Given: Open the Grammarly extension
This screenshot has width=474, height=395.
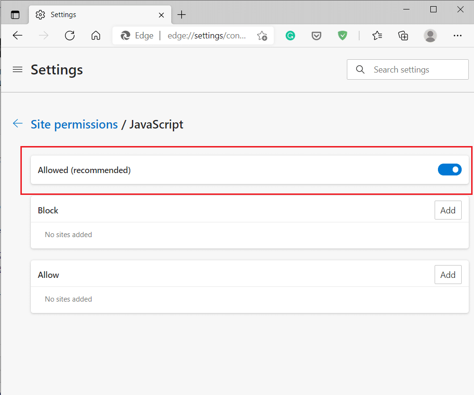Looking at the screenshot, I should 290,36.
